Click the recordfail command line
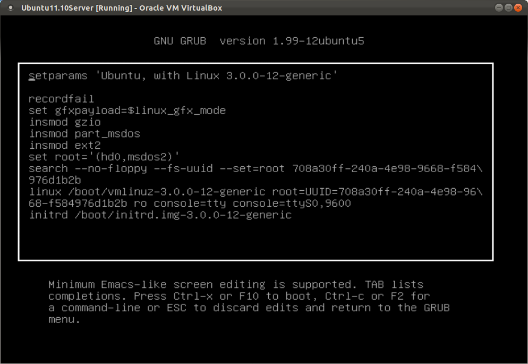 (x=61, y=99)
